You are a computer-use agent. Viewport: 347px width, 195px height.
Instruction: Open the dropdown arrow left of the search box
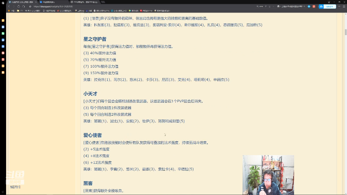pyautogui.click(x=274, y=6)
